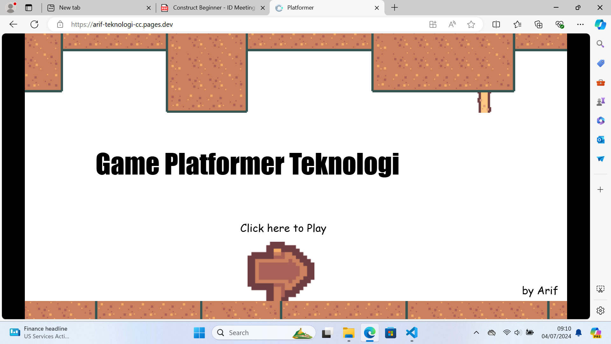Open Edge Drop in the sidebar
The width and height of the screenshot is (611, 344).
(600, 159)
